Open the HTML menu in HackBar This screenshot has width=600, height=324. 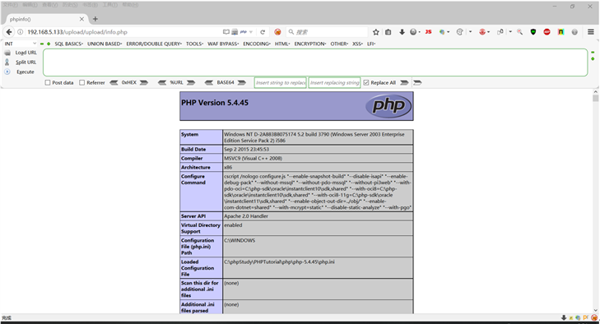[282, 44]
